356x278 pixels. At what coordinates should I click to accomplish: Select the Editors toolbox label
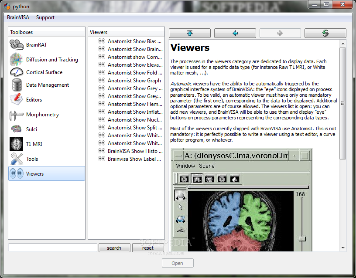(34, 99)
